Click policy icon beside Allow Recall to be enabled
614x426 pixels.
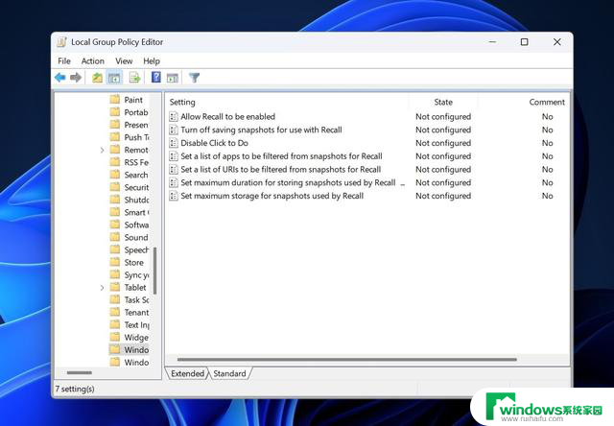point(174,116)
